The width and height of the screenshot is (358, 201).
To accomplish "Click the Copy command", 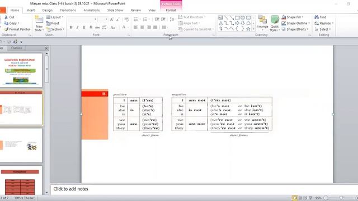I will 11,23.
